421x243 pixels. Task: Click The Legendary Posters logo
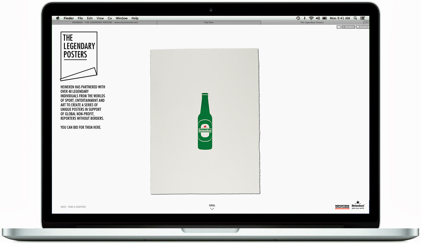point(79,56)
